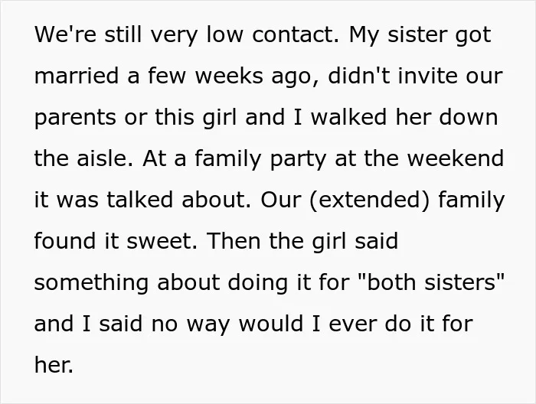Click the words "didn't invite our"
The height and width of the screenshot is (404, 536).
[415, 75]
